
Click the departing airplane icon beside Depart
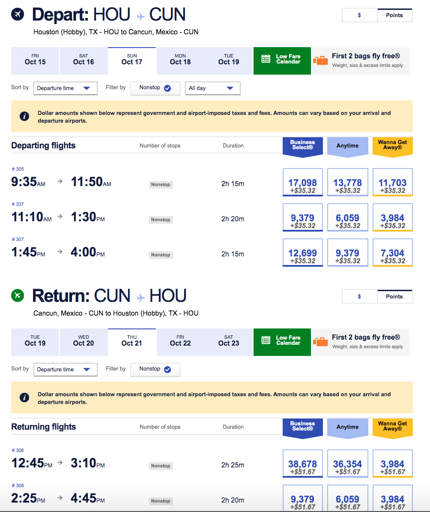18,14
